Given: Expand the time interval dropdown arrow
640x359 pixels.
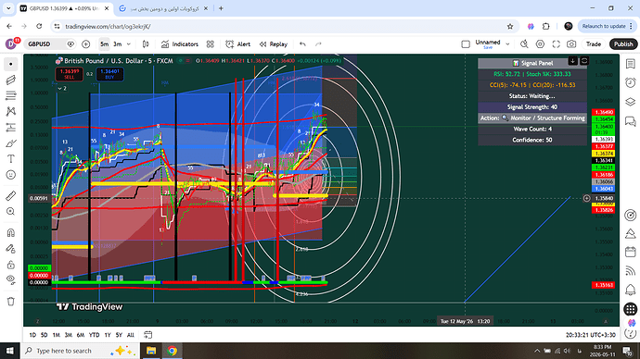Looking at the screenshot, I should coord(129,44).
